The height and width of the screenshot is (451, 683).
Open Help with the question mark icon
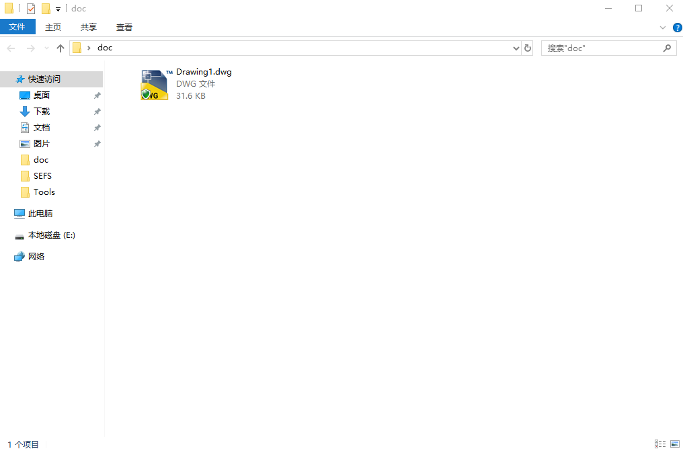(678, 28)
